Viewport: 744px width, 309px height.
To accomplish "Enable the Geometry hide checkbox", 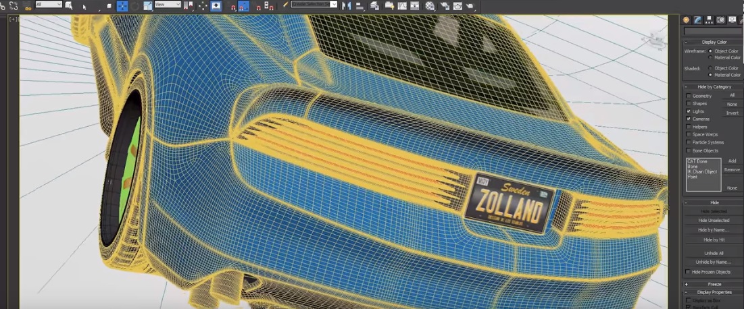I will tap(689, 96).
